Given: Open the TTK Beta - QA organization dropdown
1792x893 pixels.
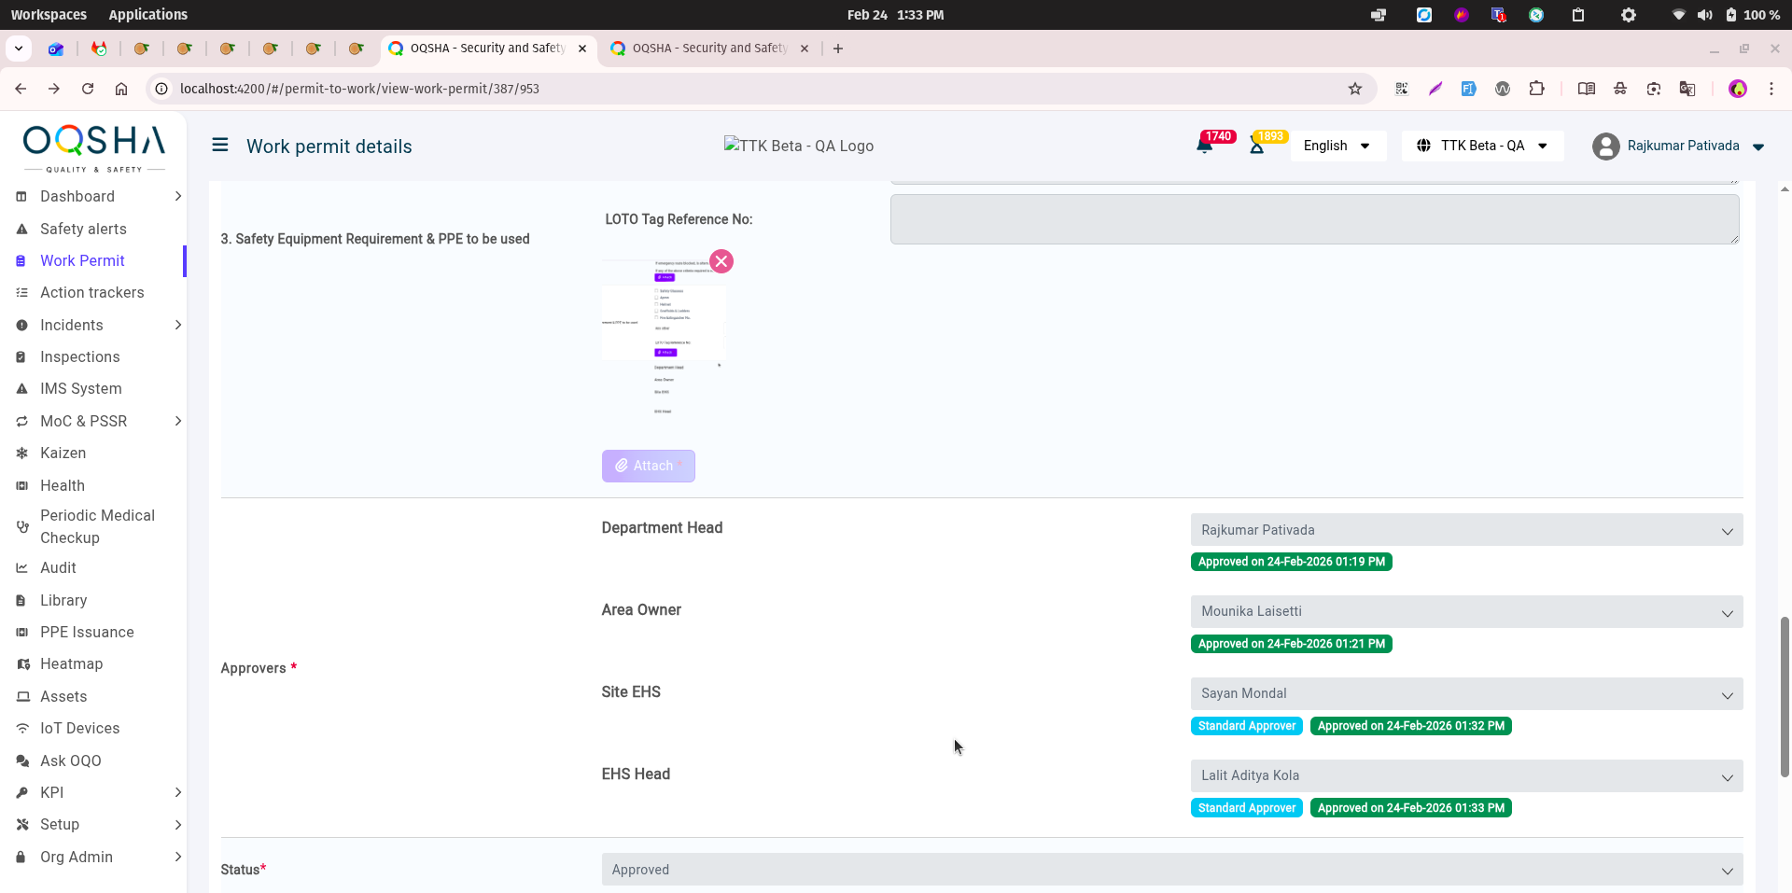Looking at the screenshot, I should pyautogui.click(x=1482, y=146).
